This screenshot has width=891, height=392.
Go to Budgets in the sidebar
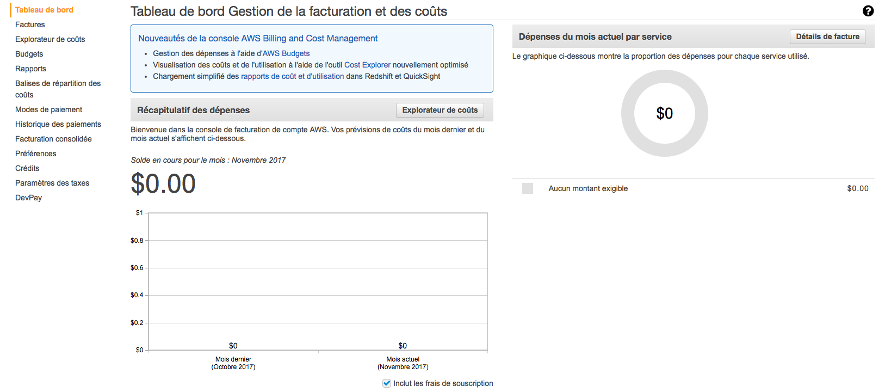pyautogui.click(x=29, y=54)
